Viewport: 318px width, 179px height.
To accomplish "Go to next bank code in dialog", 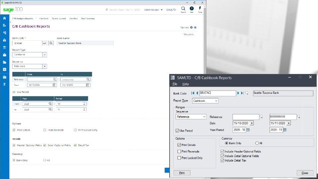I will pyautogui.click(x=238, y=93).
